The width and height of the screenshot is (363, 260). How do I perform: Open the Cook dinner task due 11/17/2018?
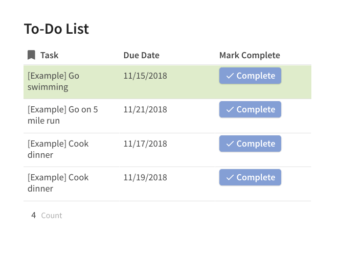click(58, 149)
